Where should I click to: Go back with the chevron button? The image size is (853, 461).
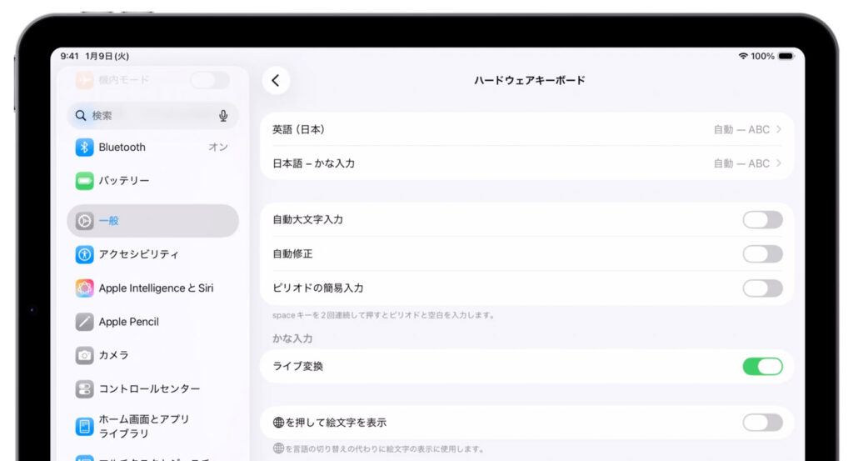click(x=276, y=81)
